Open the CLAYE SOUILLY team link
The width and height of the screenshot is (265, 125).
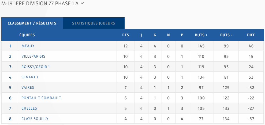(35, 119)
